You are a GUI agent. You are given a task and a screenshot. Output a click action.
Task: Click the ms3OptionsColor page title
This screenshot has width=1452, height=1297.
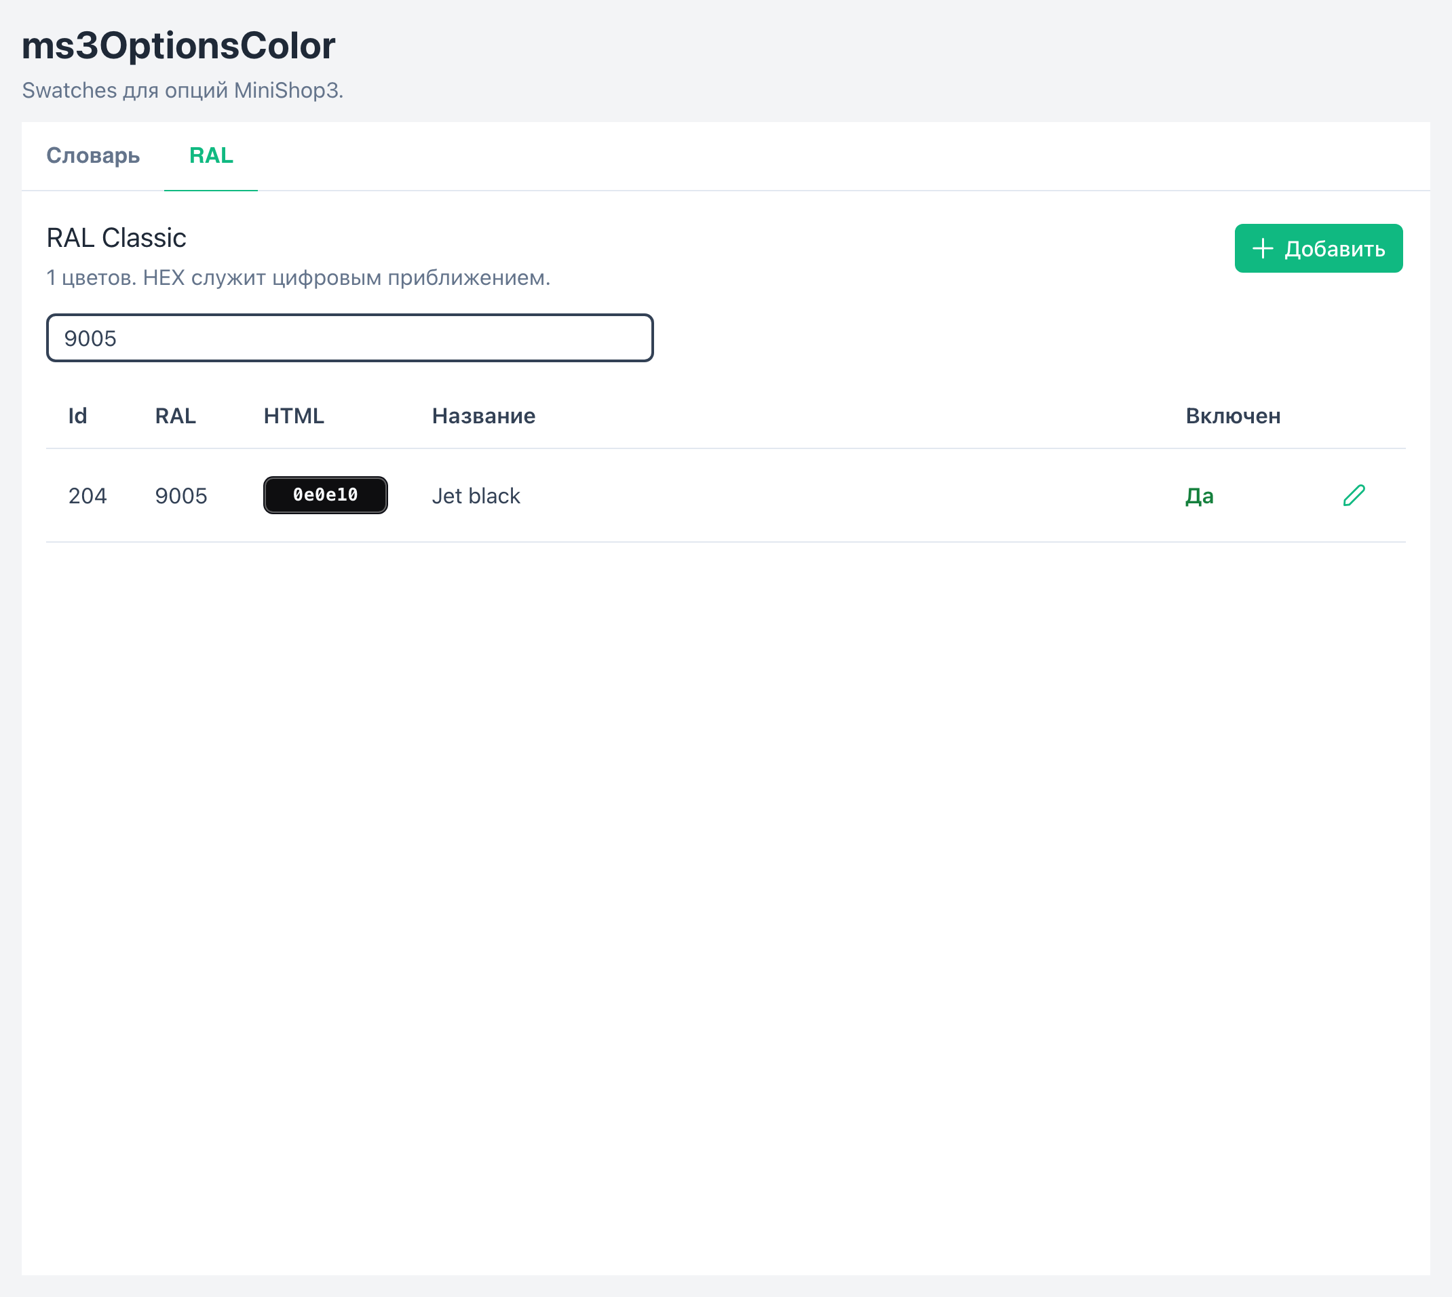178,45
